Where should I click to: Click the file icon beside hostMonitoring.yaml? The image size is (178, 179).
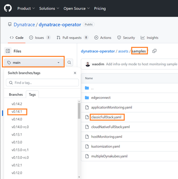87,136
